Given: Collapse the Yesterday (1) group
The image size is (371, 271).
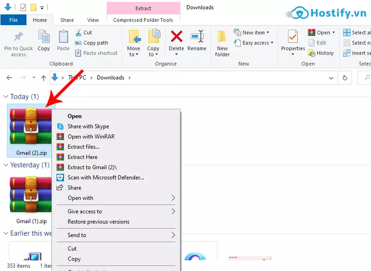Looking at the screenshot, I should (6, 165).
